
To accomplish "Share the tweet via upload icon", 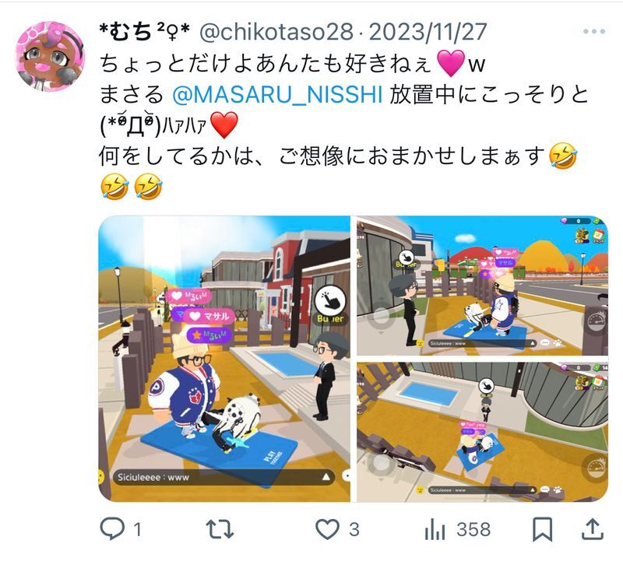I will tap(593, 529).
